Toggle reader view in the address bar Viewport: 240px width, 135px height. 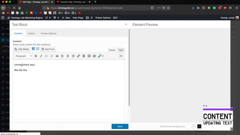(x=152, y=8)
